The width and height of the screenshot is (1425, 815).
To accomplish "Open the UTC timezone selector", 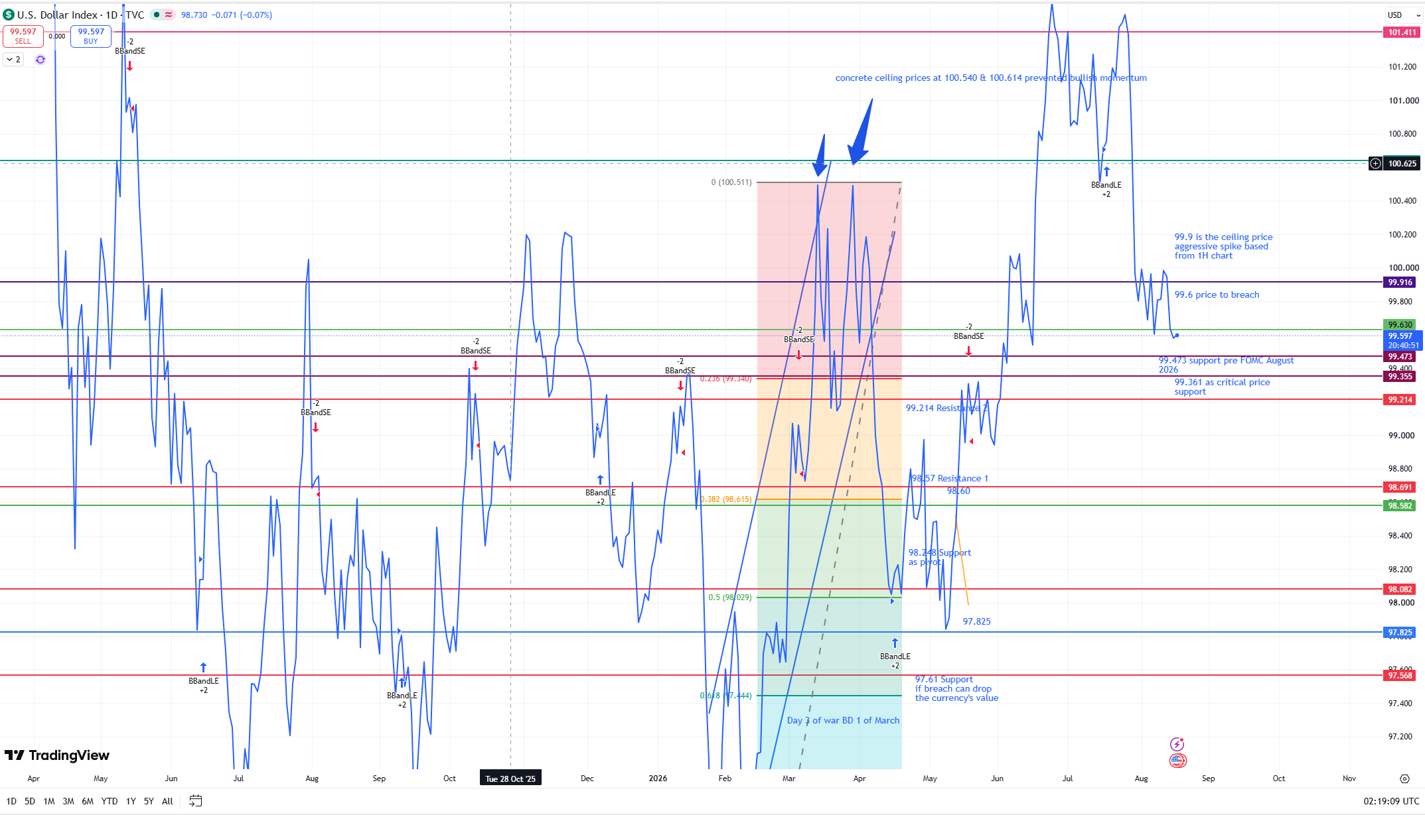I will 1391,801.
